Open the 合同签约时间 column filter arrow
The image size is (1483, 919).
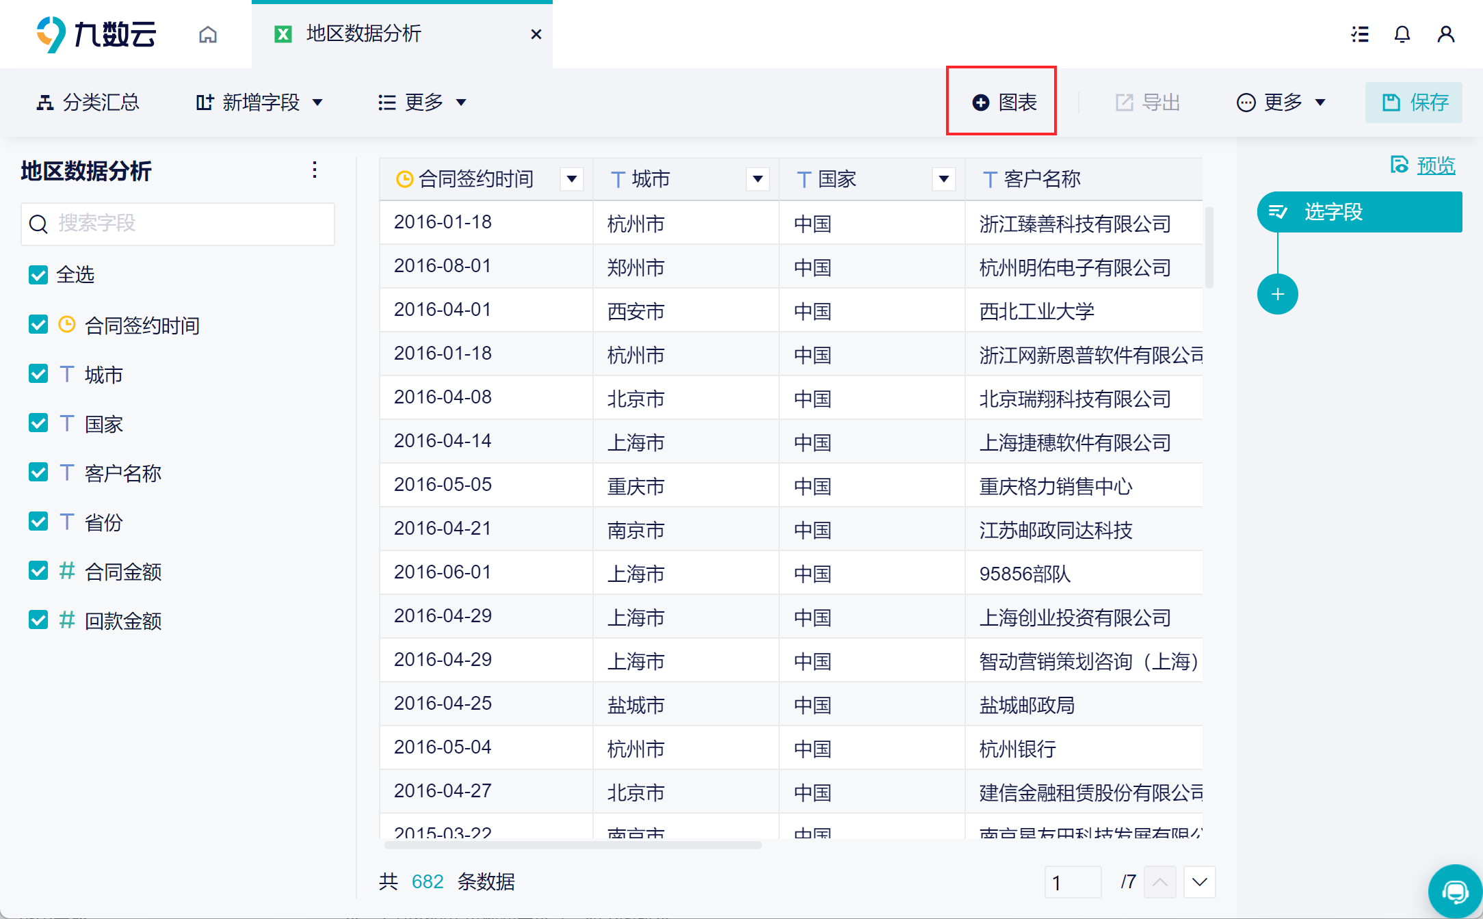[571, 179]
